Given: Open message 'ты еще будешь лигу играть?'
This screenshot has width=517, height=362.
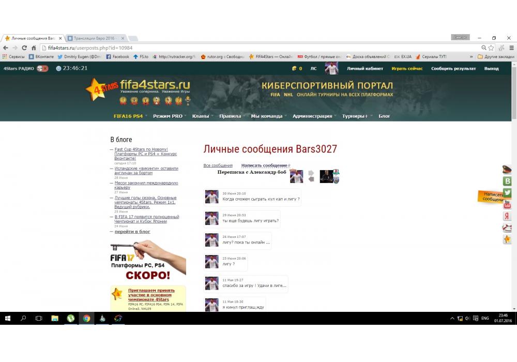Looking at the screenshot, I should pyautogui.click(x=251, y=221).
